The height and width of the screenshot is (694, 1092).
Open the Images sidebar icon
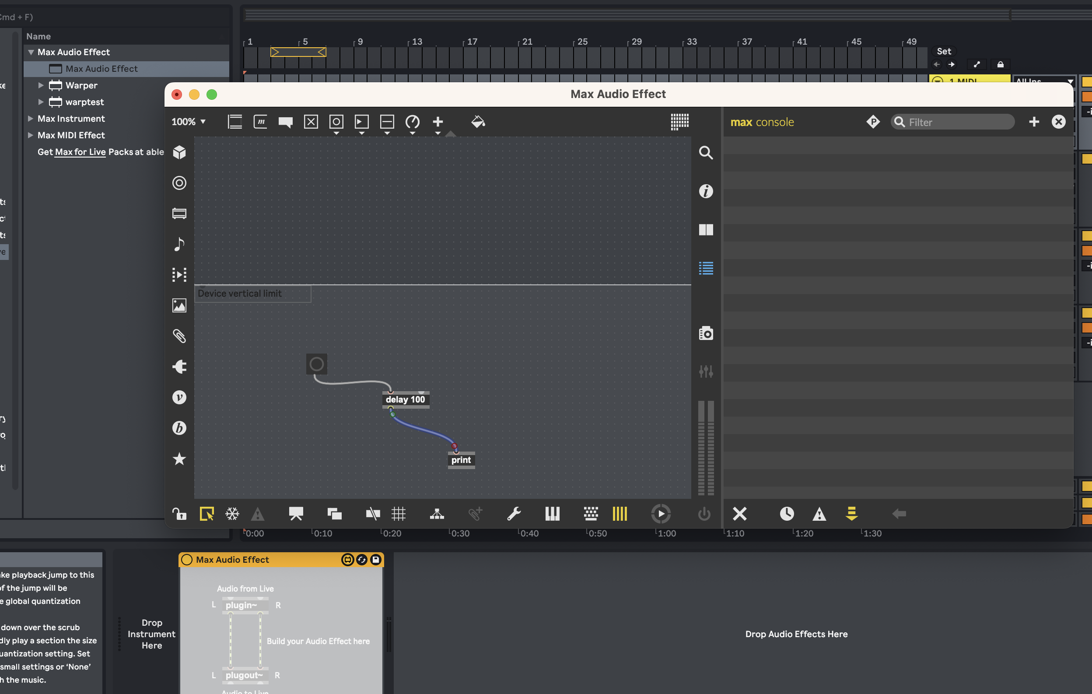(x=179, y=305)
